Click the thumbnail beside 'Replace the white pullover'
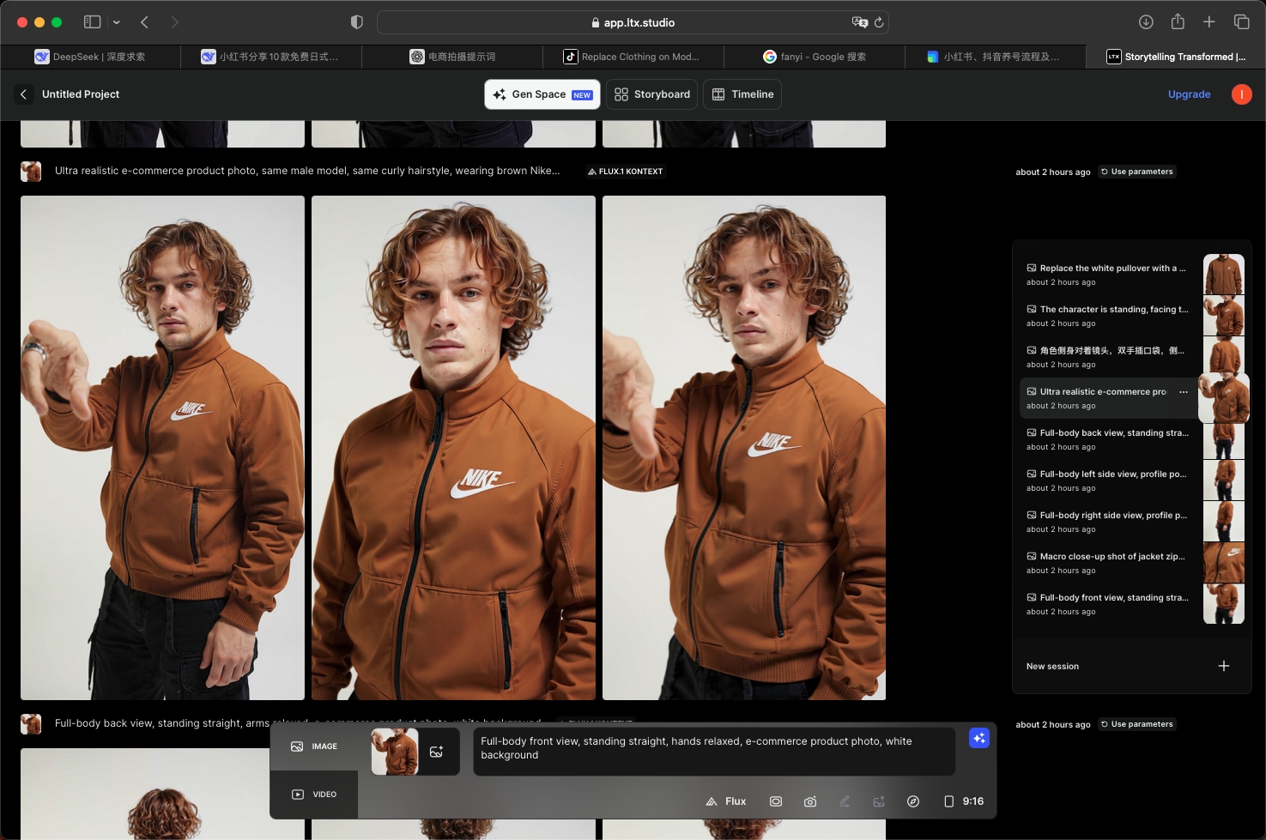The width and height of the screenshot is (1266, 840). tap(1224, 275)
